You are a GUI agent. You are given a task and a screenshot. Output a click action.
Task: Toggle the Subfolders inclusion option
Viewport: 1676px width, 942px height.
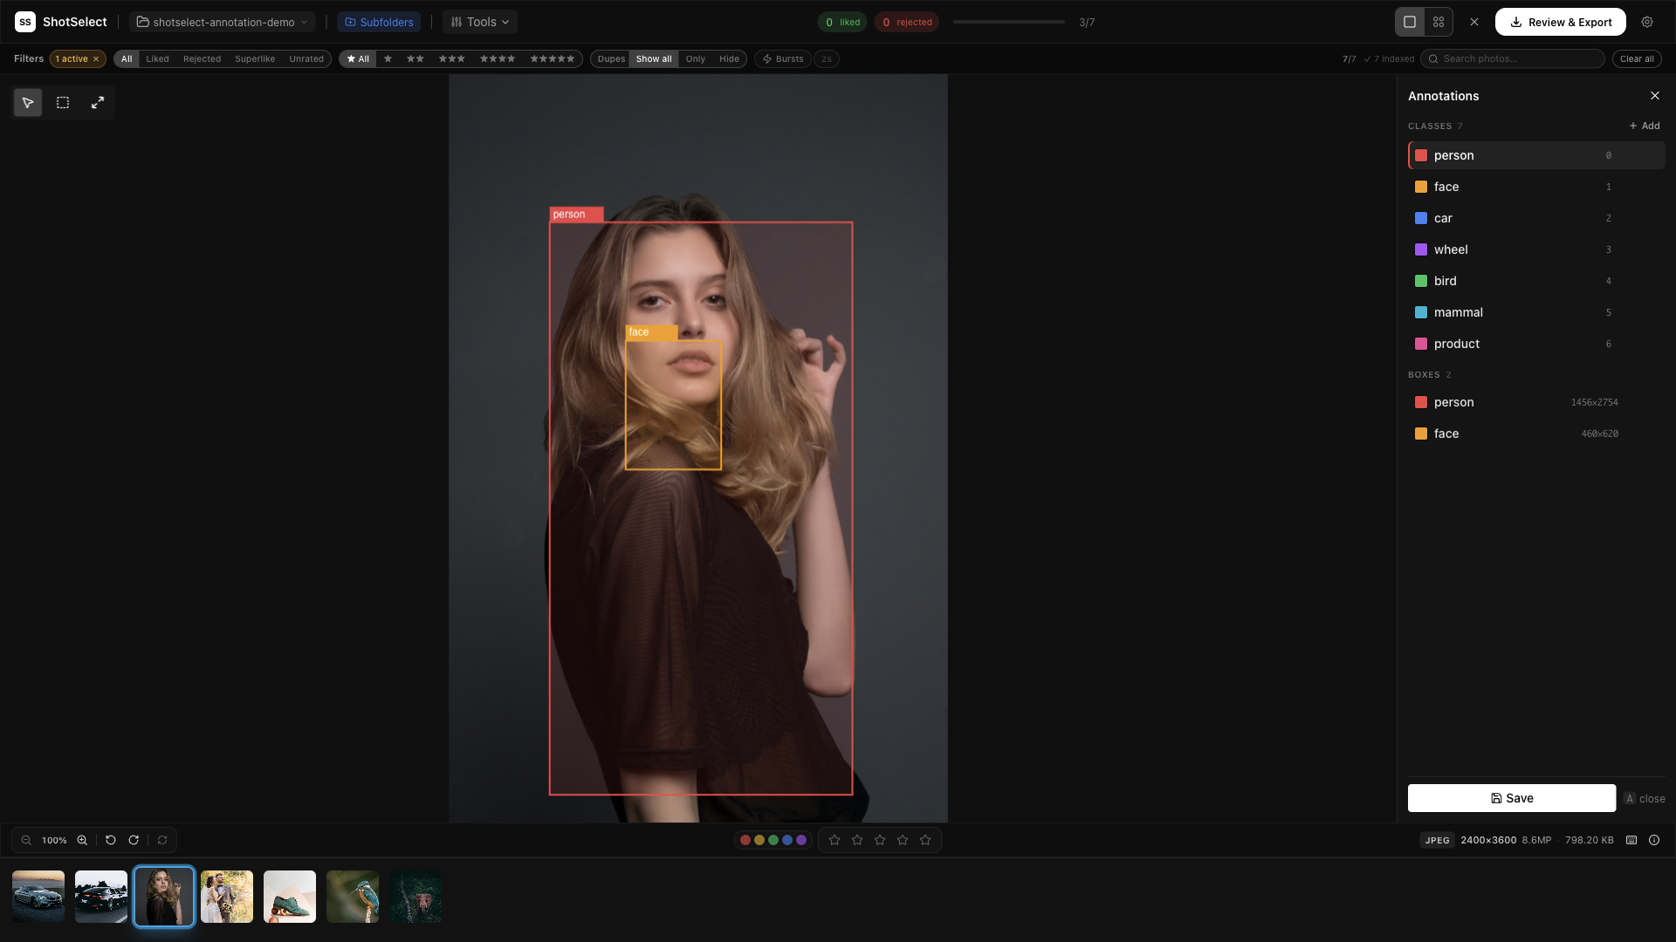379,21
